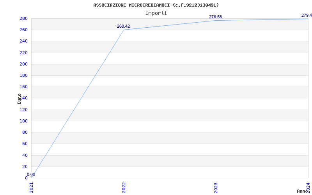Click the 80 y-axis tick label
Screen dimensions: 312x195
point(25,132)
